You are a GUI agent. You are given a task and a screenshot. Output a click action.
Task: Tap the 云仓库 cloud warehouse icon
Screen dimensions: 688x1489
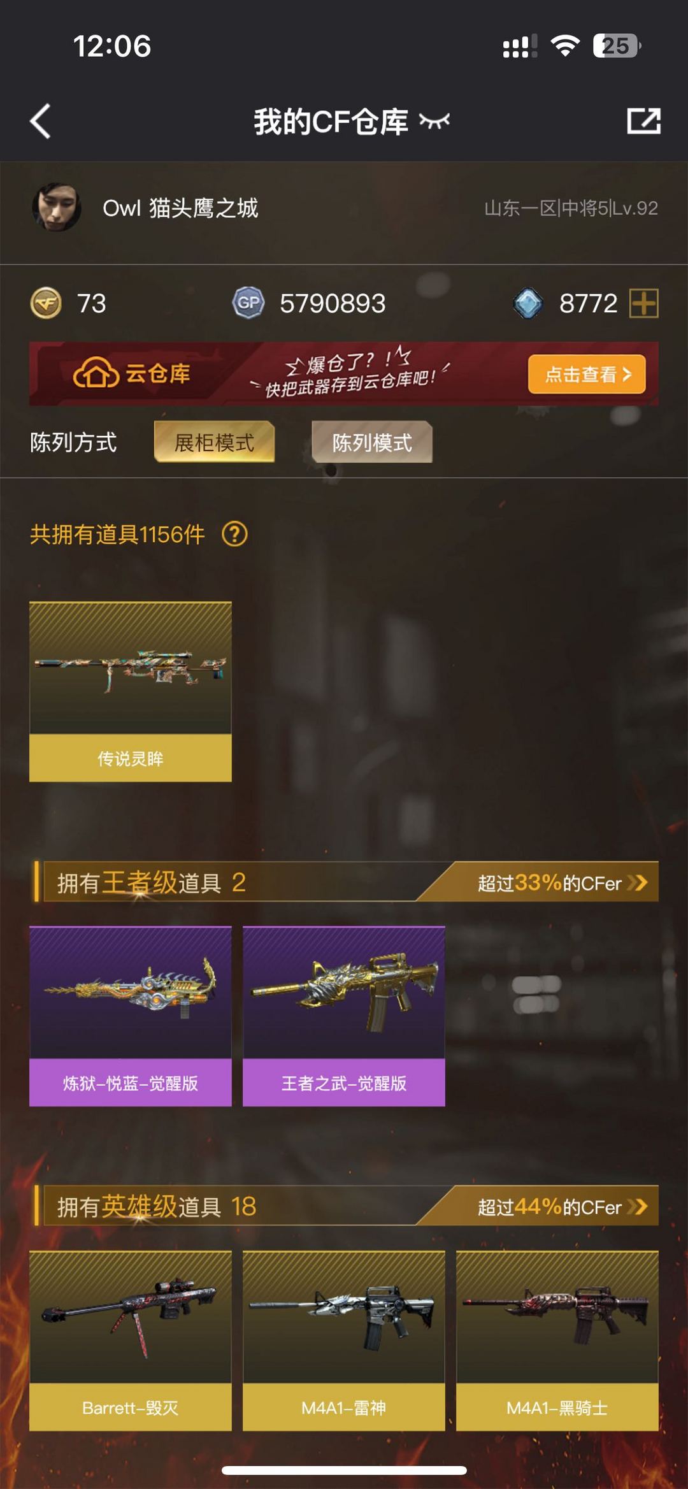96,373
